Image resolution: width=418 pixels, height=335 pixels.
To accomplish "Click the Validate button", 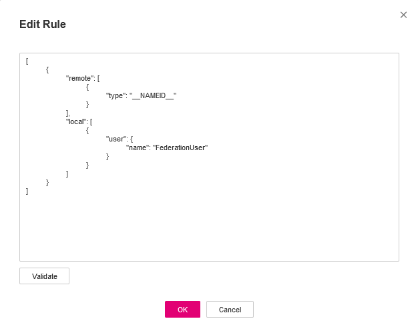I will point(44,276).
